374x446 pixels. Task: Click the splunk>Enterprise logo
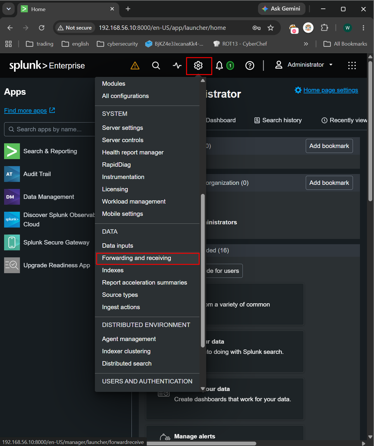[47, 66]
